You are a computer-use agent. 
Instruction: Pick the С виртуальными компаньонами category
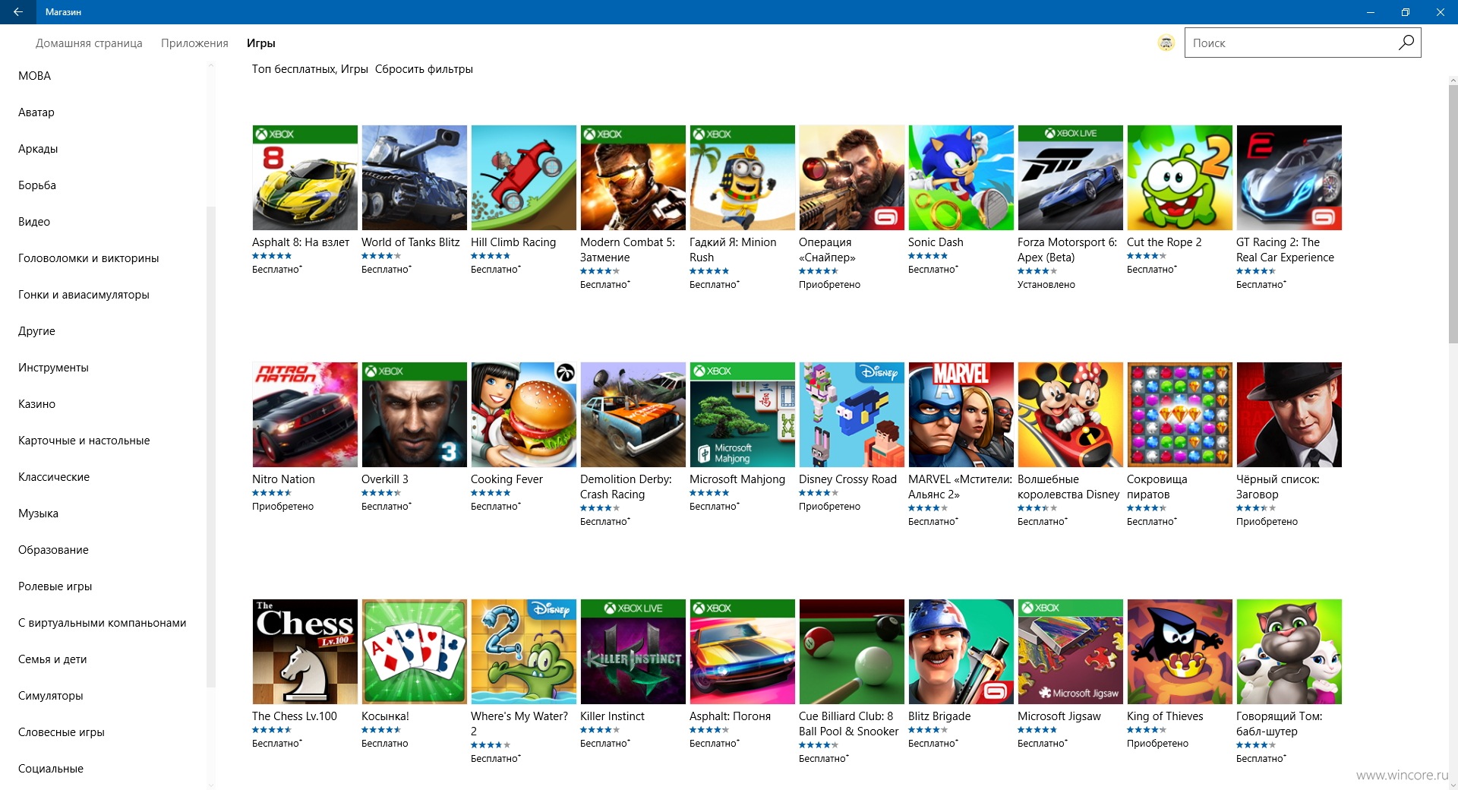[102, 623]
